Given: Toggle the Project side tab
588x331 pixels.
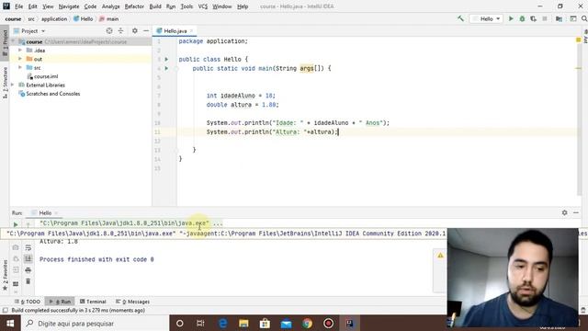Looking at the screenshot, I should tap(5, 42).
